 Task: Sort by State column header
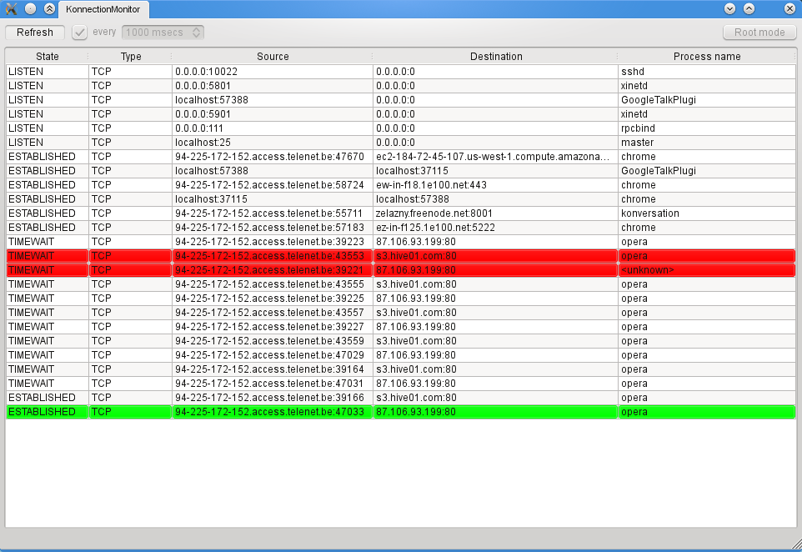coord(47,56)
